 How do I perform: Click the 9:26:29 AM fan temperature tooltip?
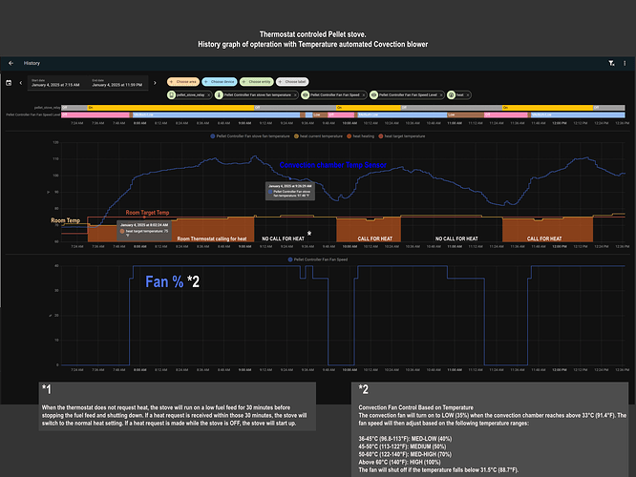(290, 191)
